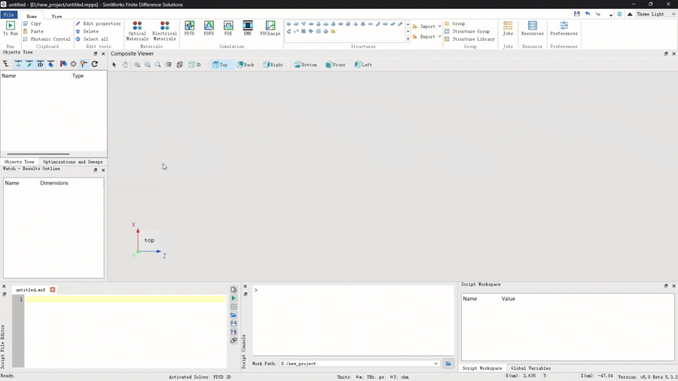The height and width of the screenshot is (381, 678).
Task: Open the FDTD solver
Action: (189, 29)
